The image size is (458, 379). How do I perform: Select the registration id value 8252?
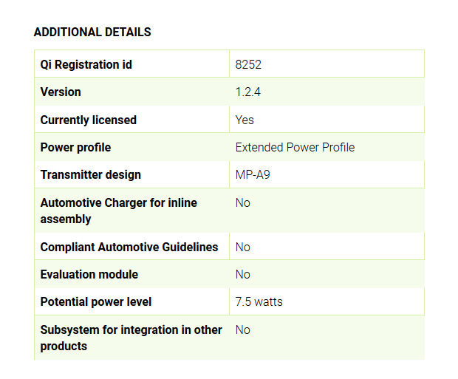pos(248,64)
